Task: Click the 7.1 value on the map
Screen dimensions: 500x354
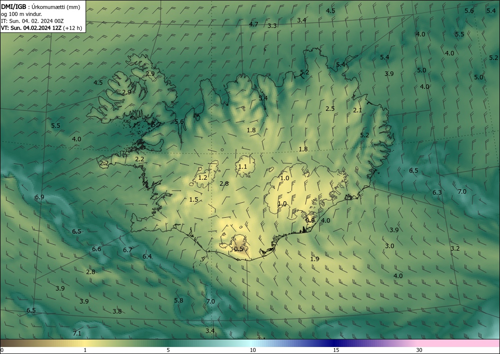Action: pyautogui.click(x=77, y=334)
